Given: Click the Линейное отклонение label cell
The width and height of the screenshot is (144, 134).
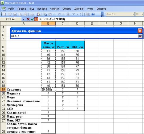Looking at the screenshot, I should (24, 101).
